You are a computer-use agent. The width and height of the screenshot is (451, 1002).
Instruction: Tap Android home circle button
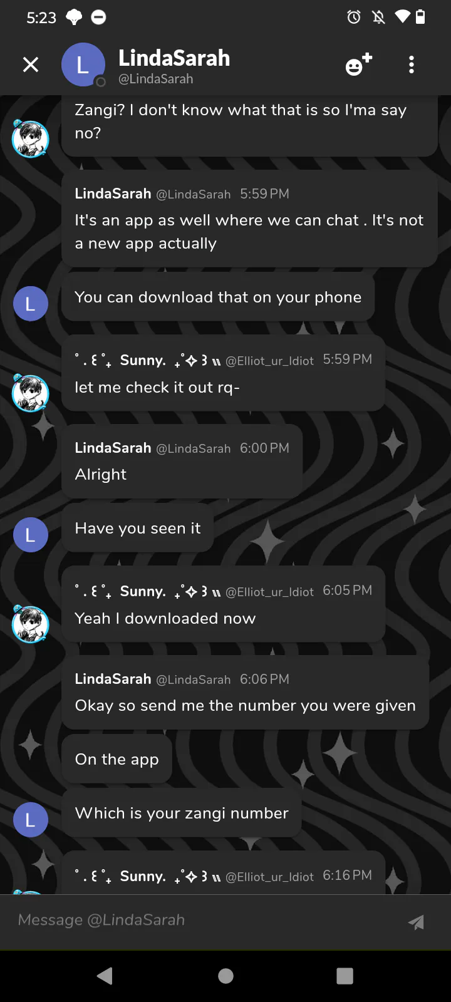tap(225, 976)
